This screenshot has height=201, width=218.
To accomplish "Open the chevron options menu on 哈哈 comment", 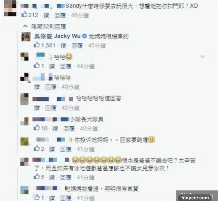I will (202, 56).
